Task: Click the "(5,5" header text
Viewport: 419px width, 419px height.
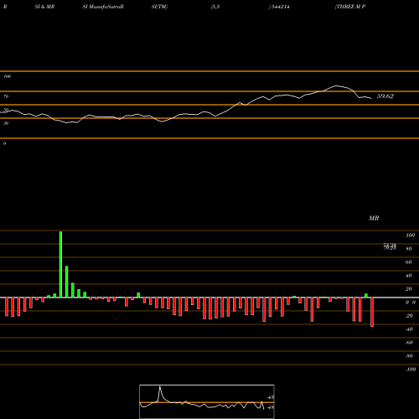Action: coord(215,7)
